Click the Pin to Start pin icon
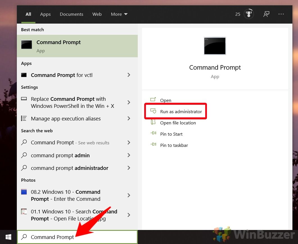 click(x=153, y=133)
